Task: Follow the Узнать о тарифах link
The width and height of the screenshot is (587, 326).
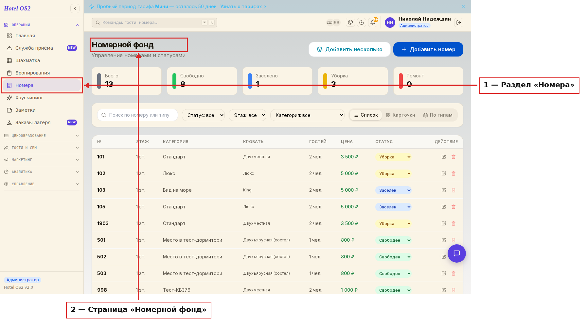Action: tap(241, 7)
